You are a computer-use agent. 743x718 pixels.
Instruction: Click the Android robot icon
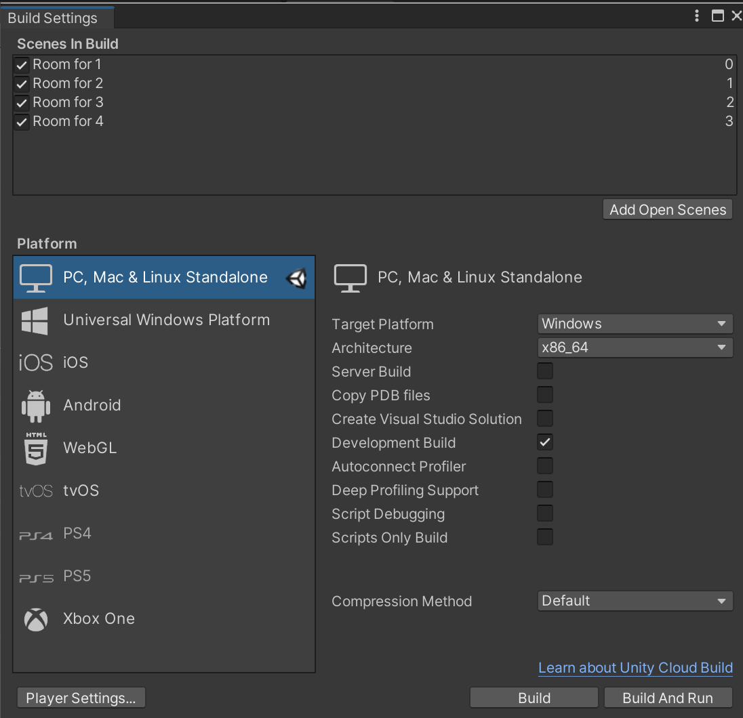pos(35,406)
